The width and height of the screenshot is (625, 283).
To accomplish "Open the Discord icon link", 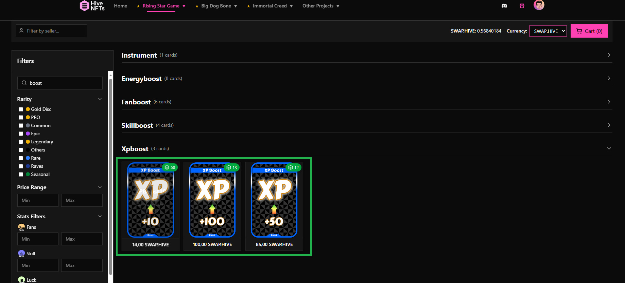I will tap(504, 6).
